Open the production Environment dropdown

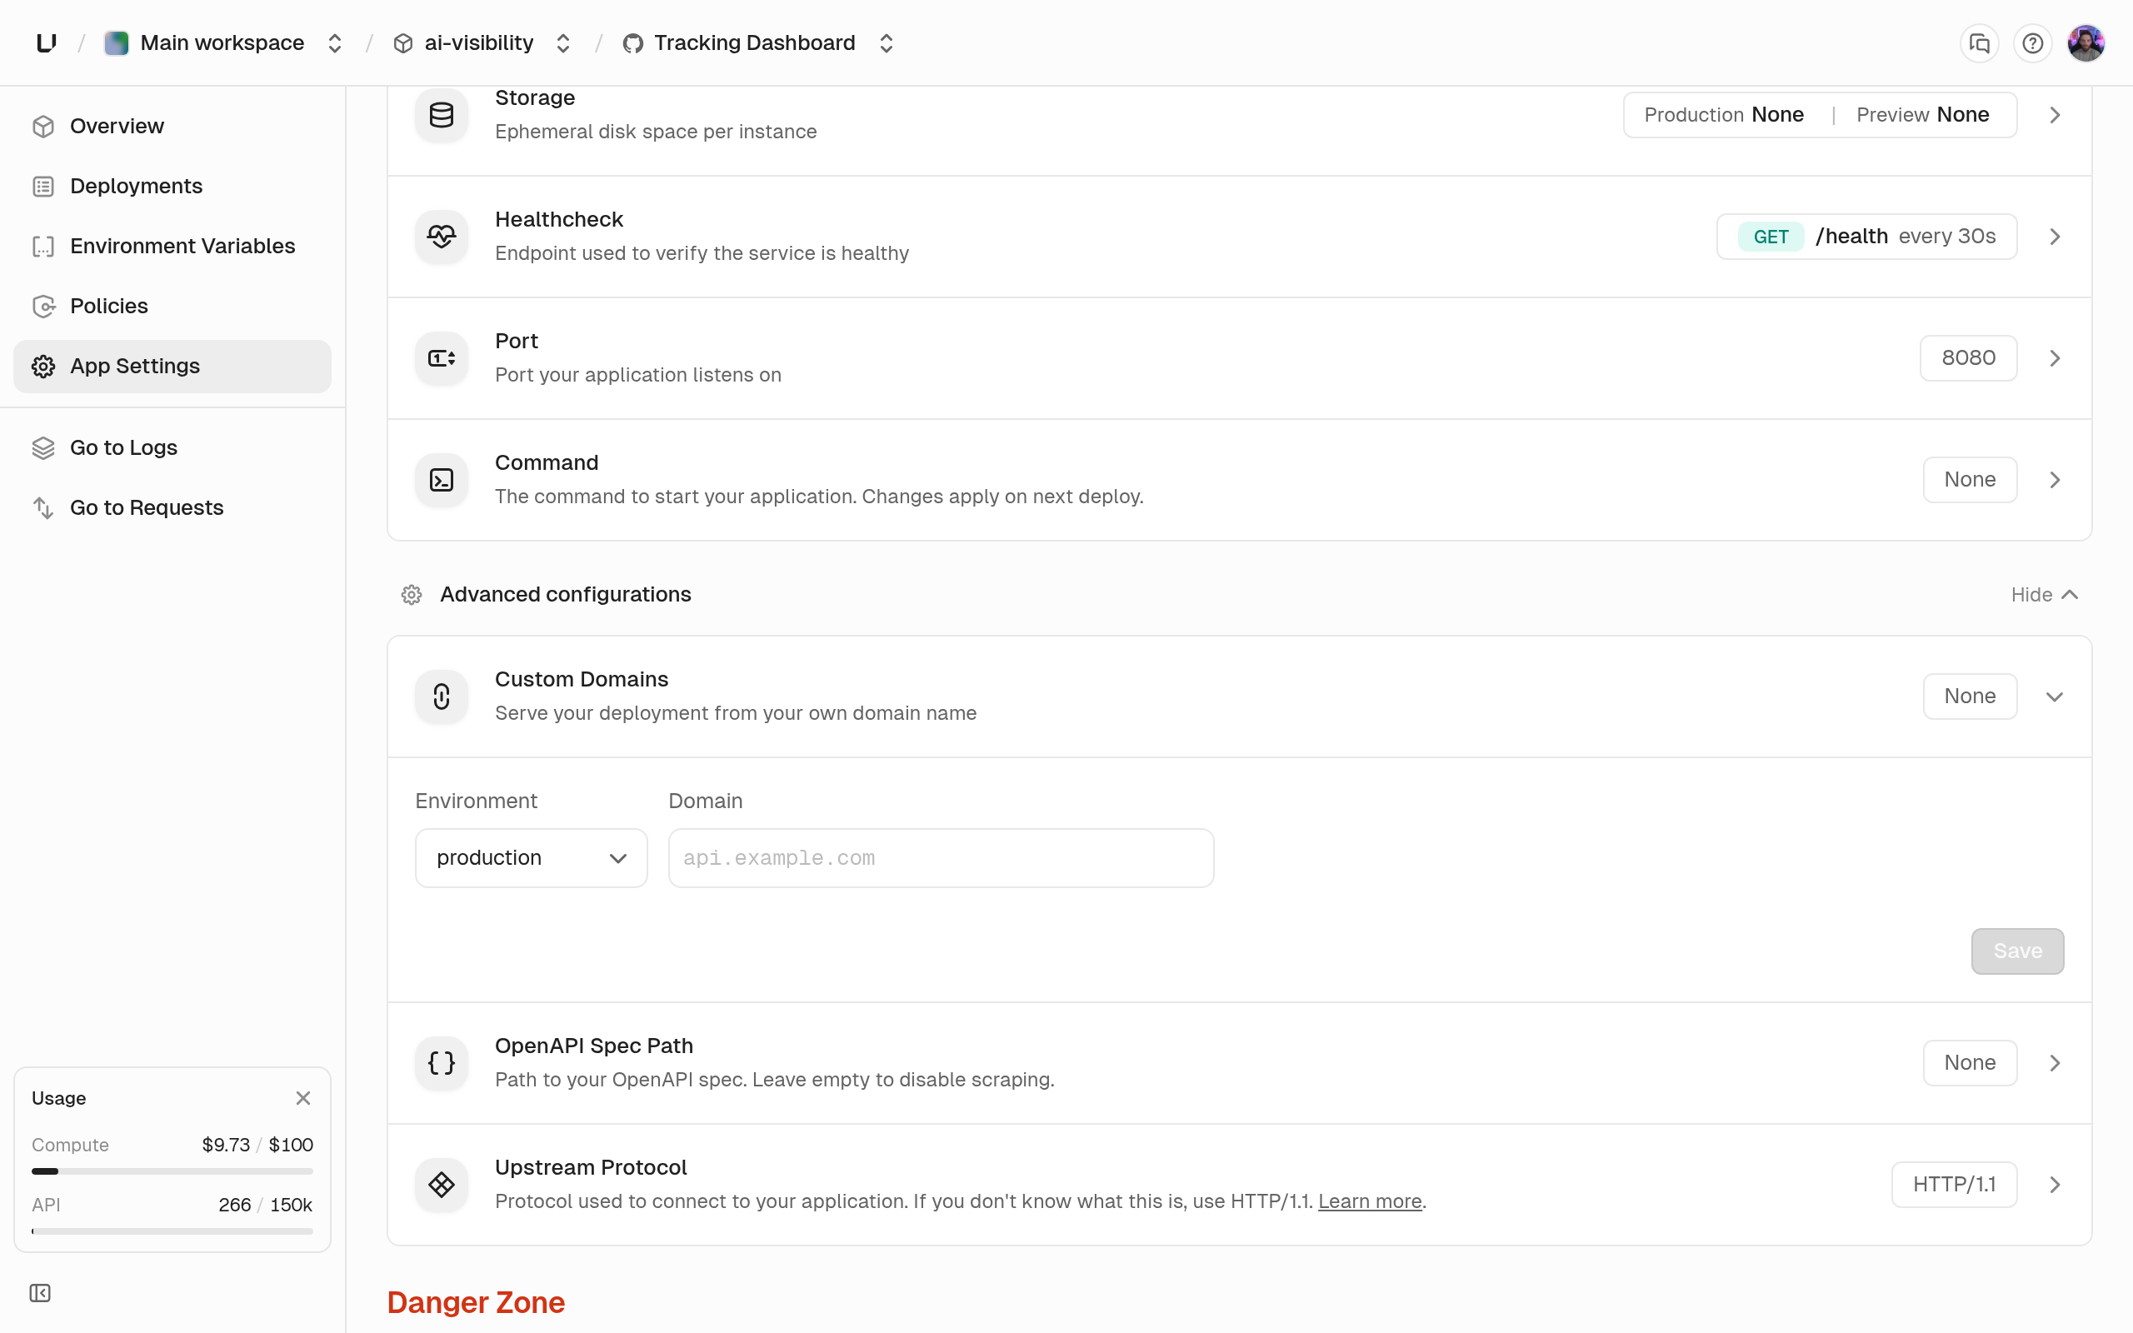(x=532, y=858)
